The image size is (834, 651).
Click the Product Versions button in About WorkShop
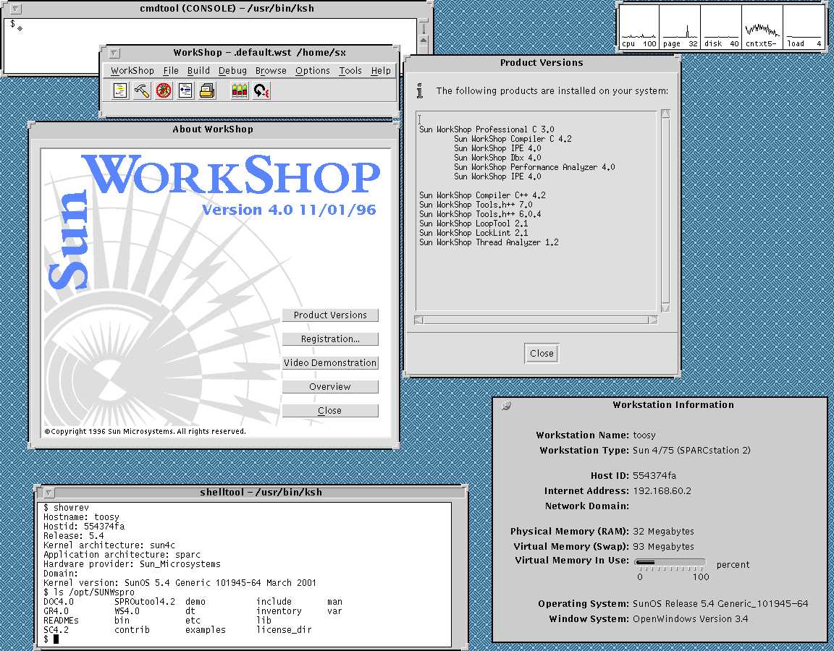click(330, 315)
